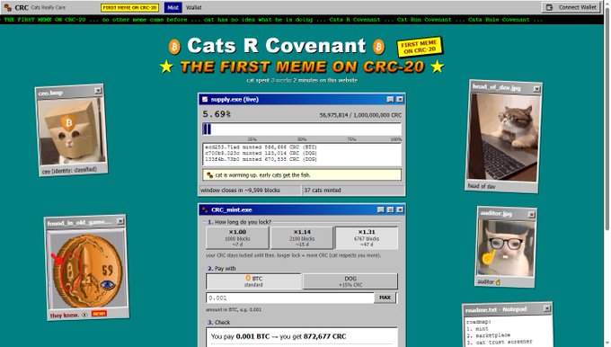
Task: Click the green scrolling marquee ticker
Action: (x=302, y=20)
